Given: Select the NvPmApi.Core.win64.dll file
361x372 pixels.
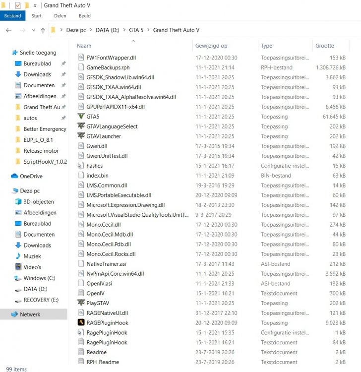Looking at the screenshot, I should pyautogui.click(x=115, y=273).
